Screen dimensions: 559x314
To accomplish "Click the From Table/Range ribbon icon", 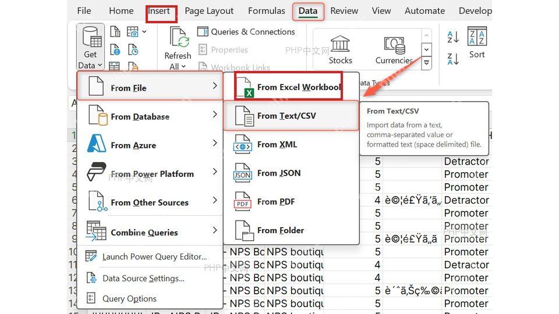I will coord(114,66).
